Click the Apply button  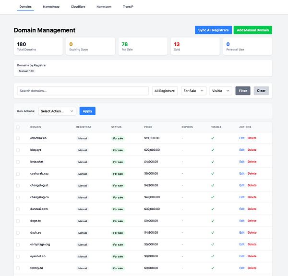click(x=87, y=111)
